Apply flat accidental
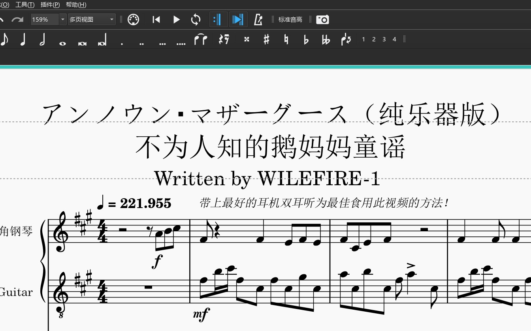 [306, 39]
